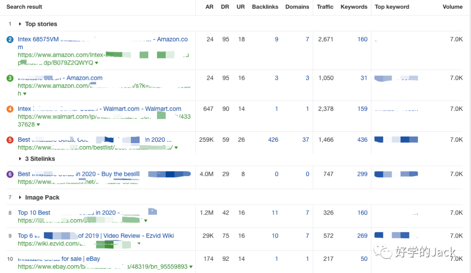Open keywords count 50 for eBay row
Viewport: 471px width, 273px height.
[364, 259]
